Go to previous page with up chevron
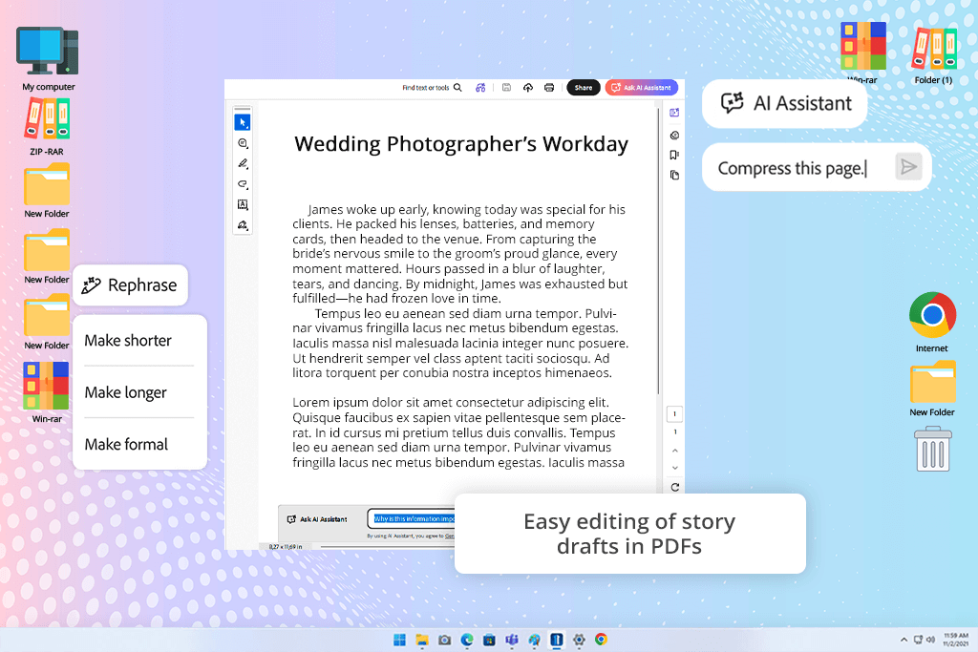Screen dimensions: 978x652 click(675, 450)
